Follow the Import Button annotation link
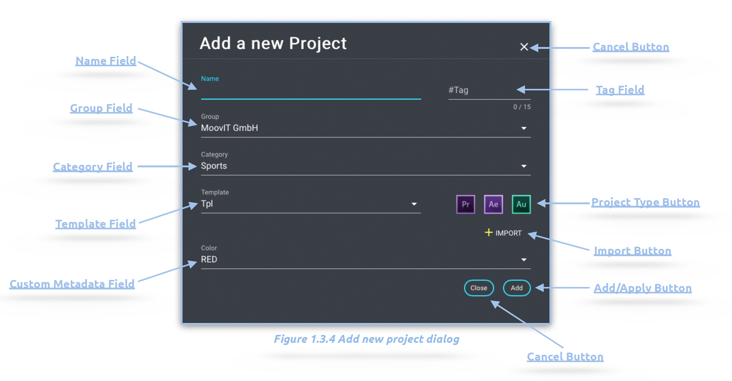The width and height of the screenshot is (732, 381). 632,251
